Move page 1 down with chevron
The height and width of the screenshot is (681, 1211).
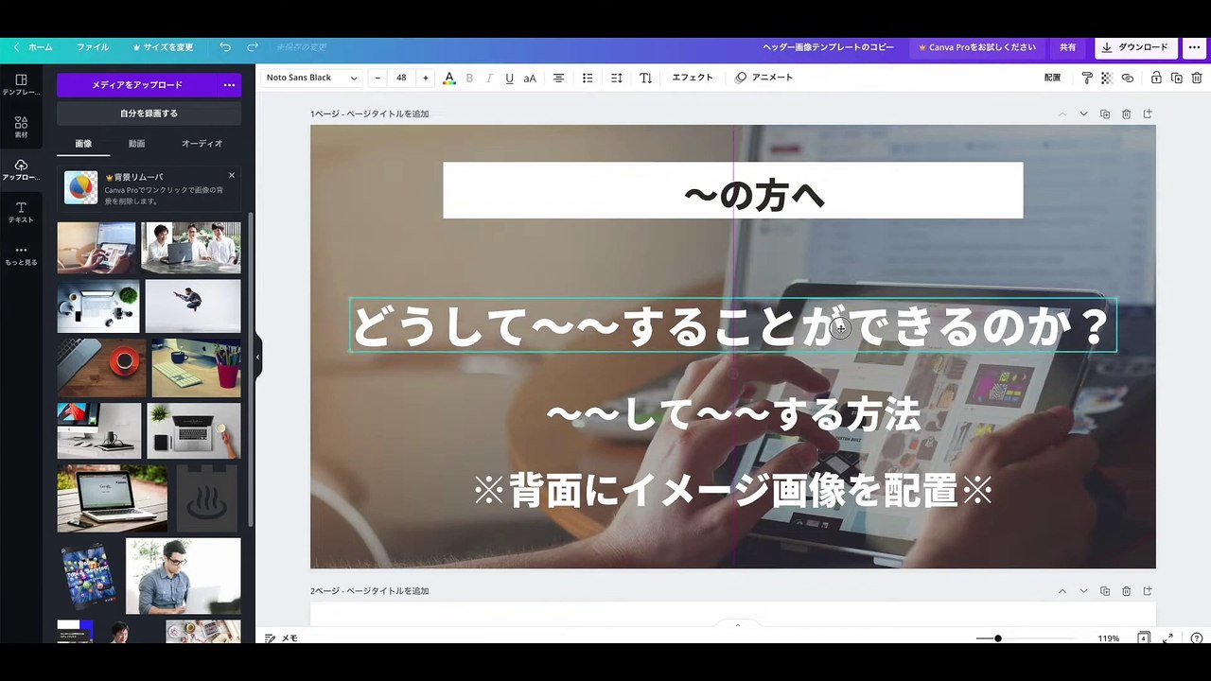click(x=1083, y=114)
